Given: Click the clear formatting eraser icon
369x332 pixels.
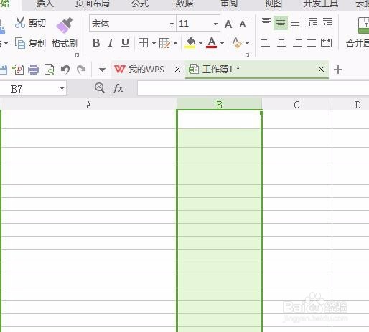Looking at the screenshot, I should (237, 43).
